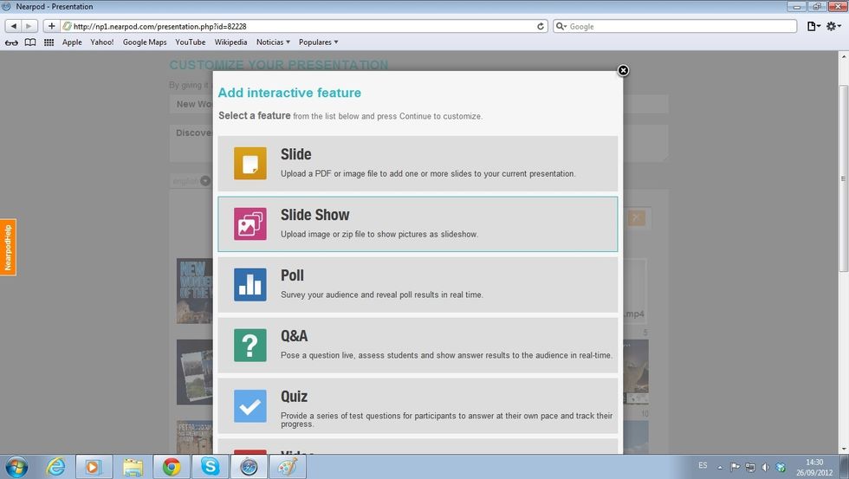Reload the page with refresh icon
The image size is (849, 479).
click(x=541, y=26)
